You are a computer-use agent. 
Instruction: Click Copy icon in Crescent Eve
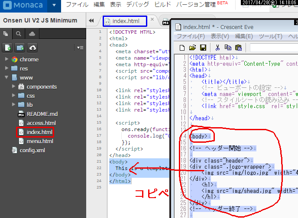click(x=228, y=48)
